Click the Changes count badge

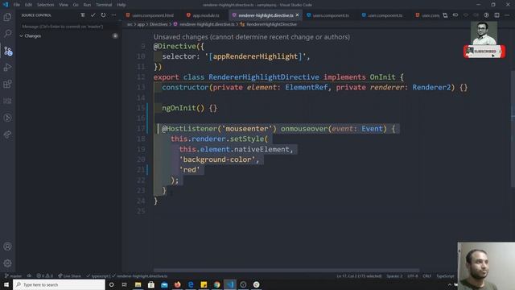click(115, 35)
